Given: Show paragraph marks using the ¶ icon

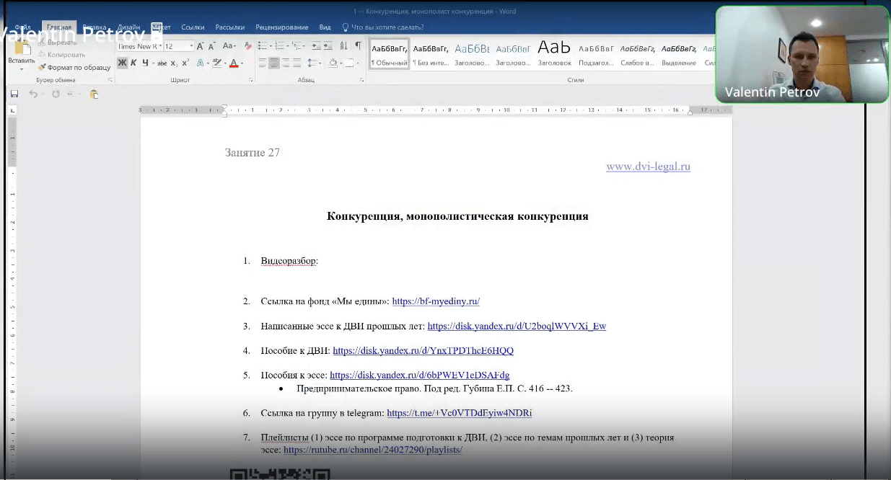Looking at the screenshot, I should tap(359, 45).
